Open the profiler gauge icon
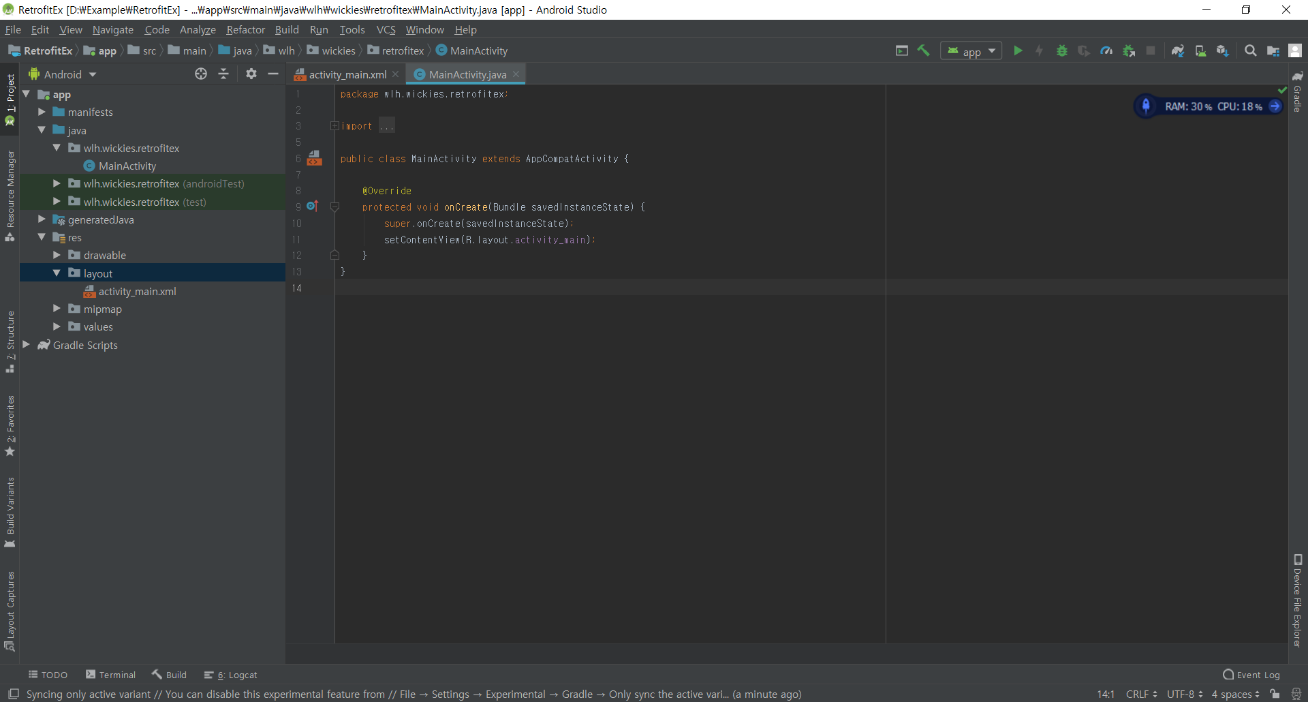This screenshot has width=1308, height=702. coord(1106,50)
